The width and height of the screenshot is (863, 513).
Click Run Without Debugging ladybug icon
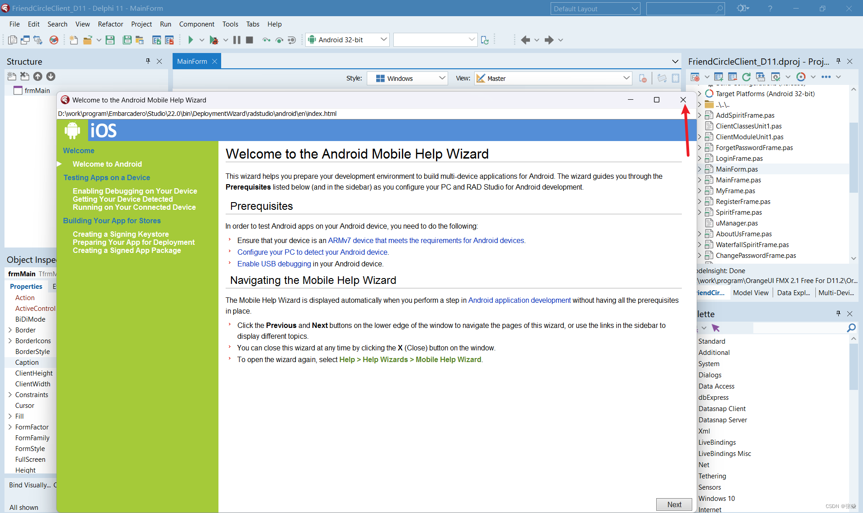(x=214, y=40)
